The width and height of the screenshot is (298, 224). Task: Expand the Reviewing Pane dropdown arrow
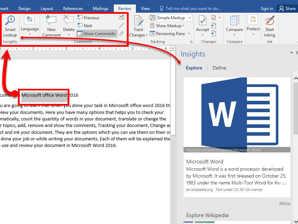click(189, 34)
